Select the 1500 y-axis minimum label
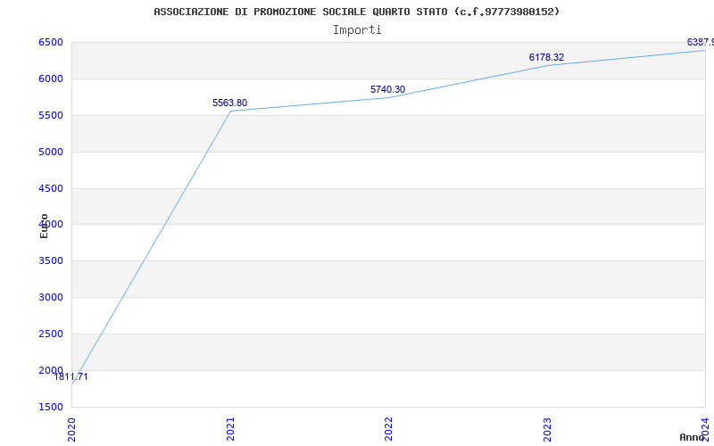This screenshot has height=446, width=714. (x=51, y=407)
